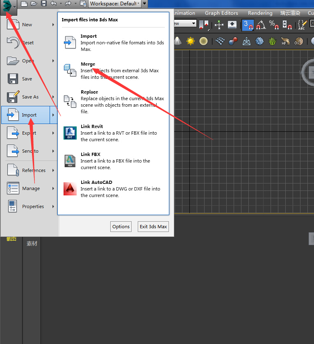The width and height of the screenshot is (314, 344).
Task: Expand the Properties submenu arrow
Action: pos(53,206)
